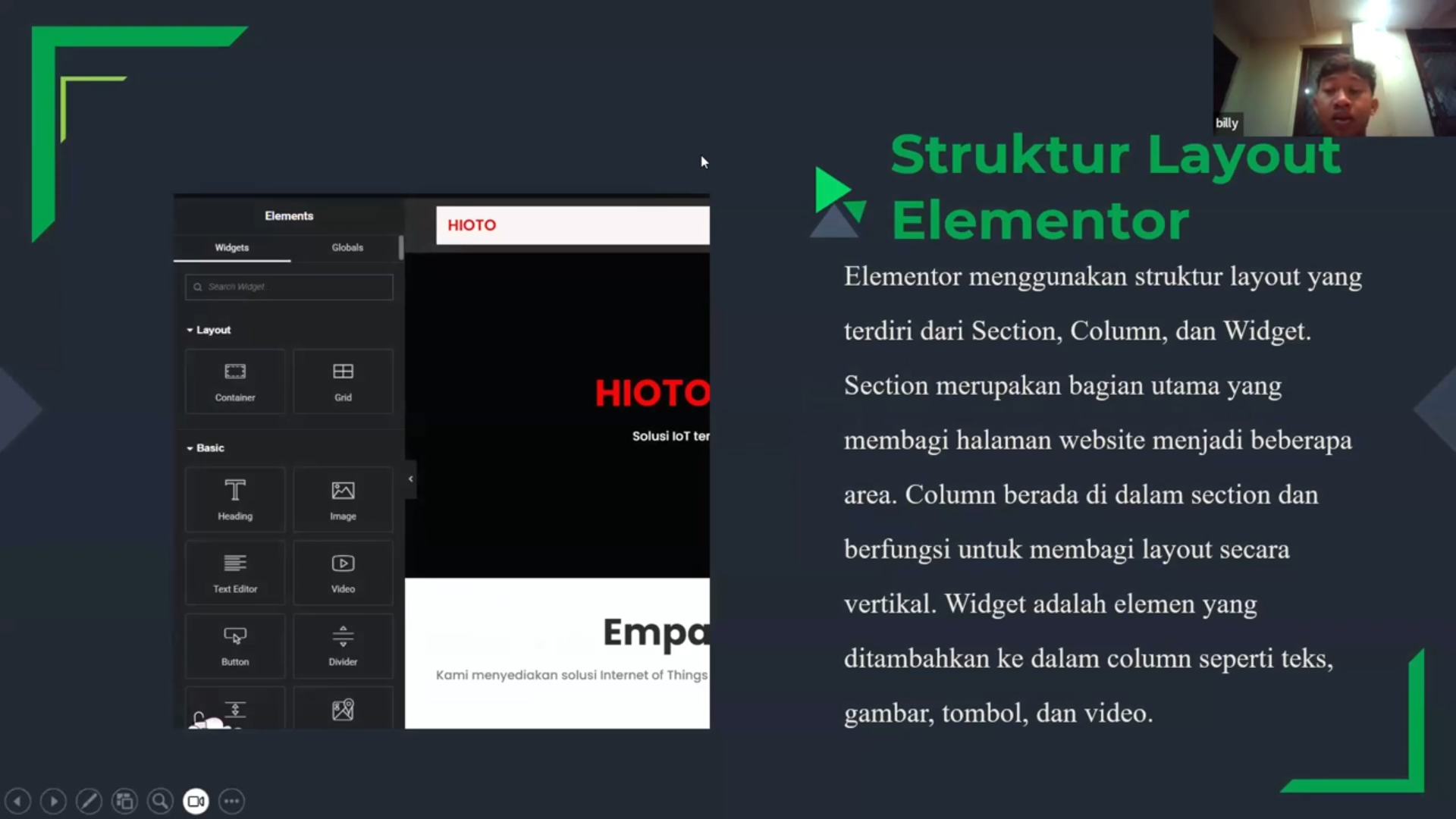Open the Widgets tab
1456x819 pixels.
tap(231, 247)
